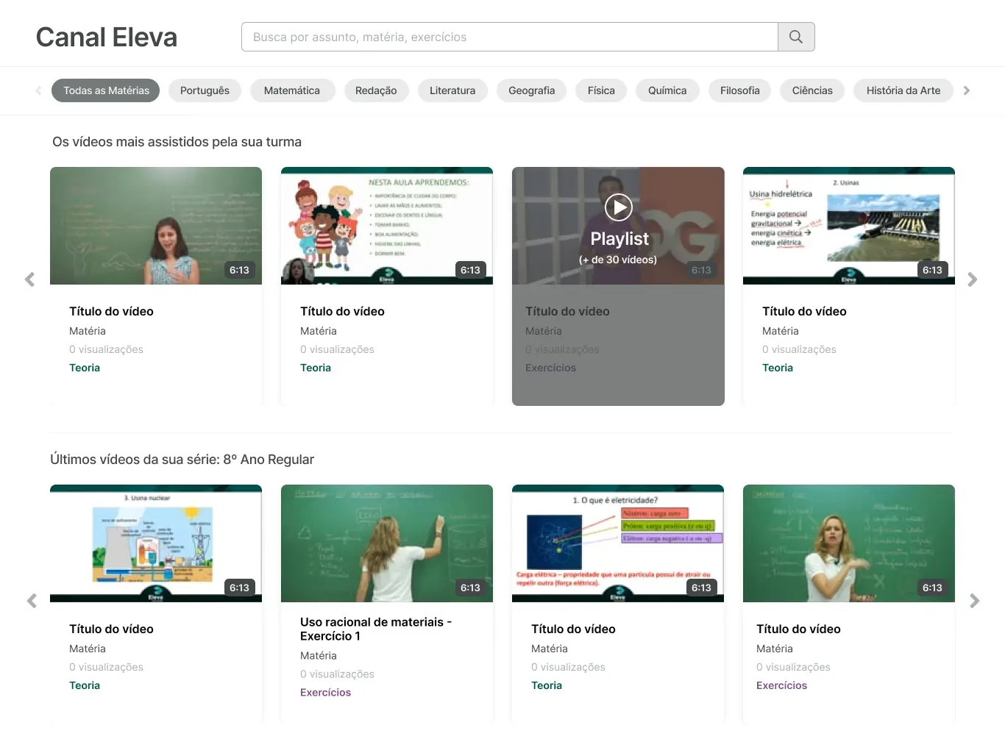Click Playlist label on hovered card
This screenshot has height=753, width=1005.
(619, 239)
